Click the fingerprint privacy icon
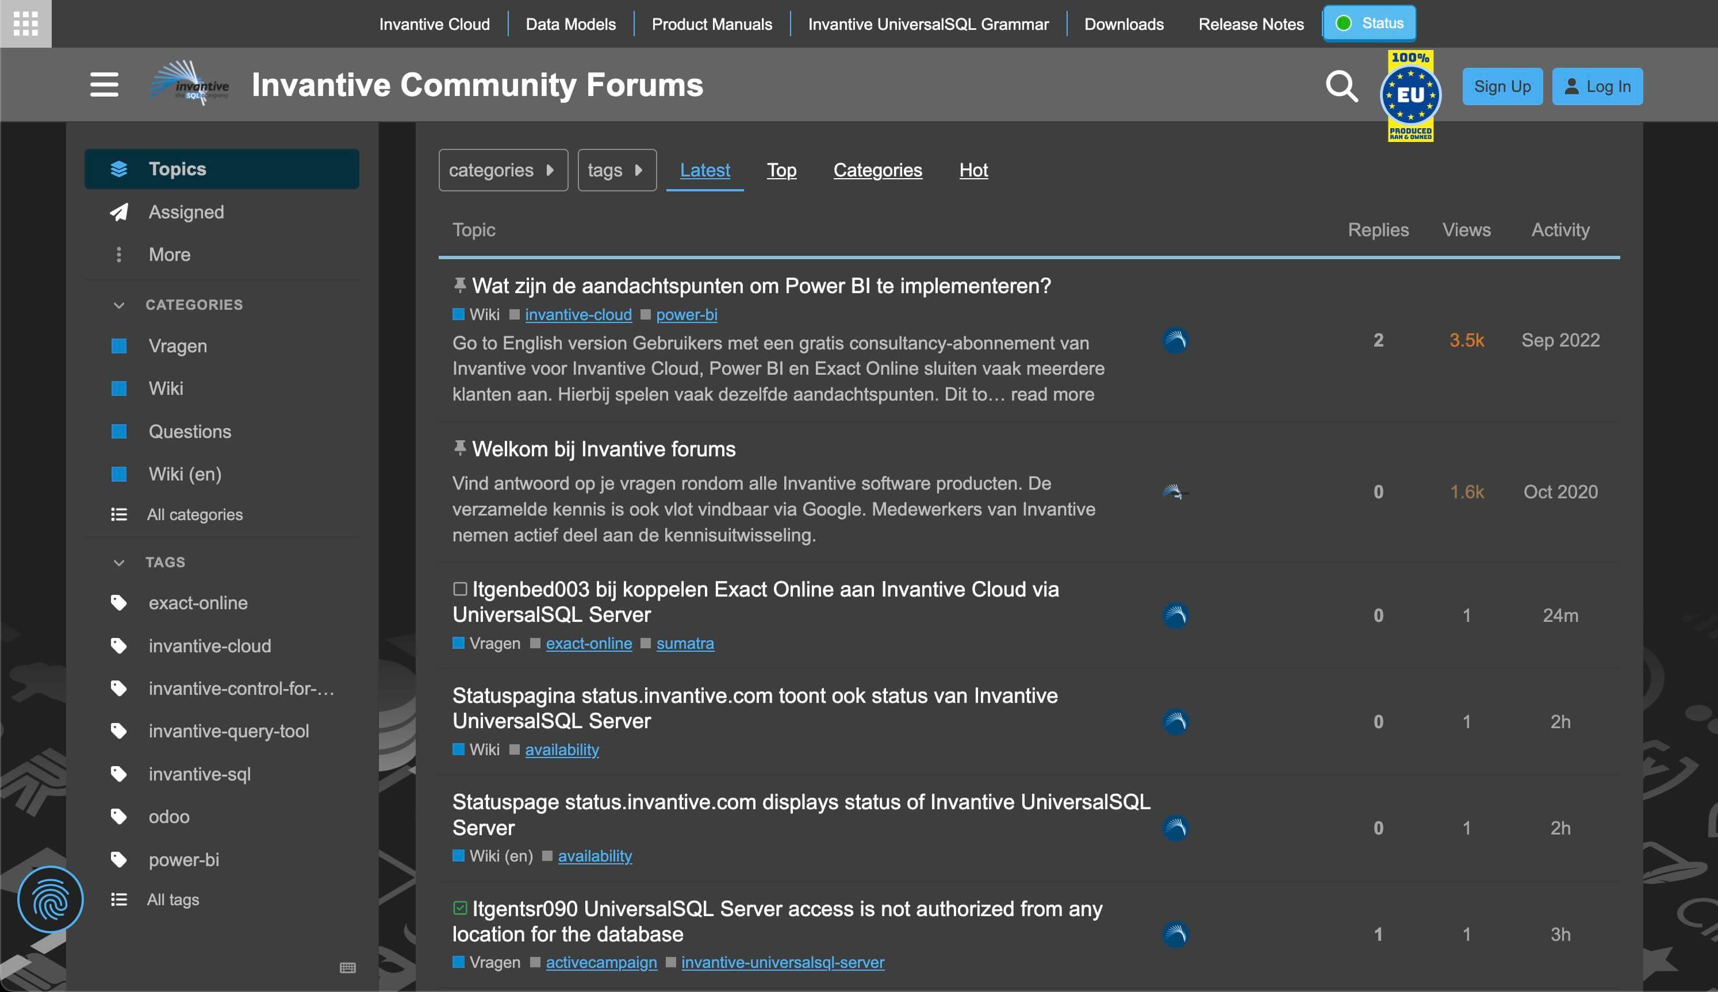 coord(51,900)
